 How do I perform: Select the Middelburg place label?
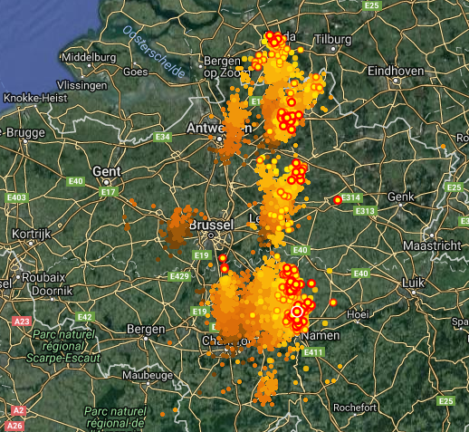[x=89, y=57]
